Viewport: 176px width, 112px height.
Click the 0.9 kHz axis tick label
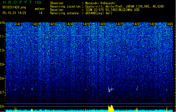pos(2,64)
